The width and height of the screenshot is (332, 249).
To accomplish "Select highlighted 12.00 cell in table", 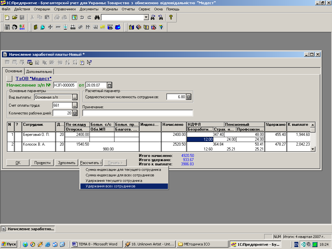I will 200,139.
